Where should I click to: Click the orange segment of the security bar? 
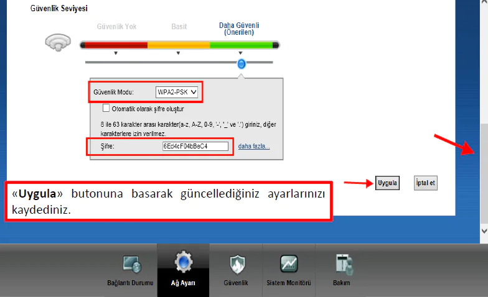tap(179, 45)
